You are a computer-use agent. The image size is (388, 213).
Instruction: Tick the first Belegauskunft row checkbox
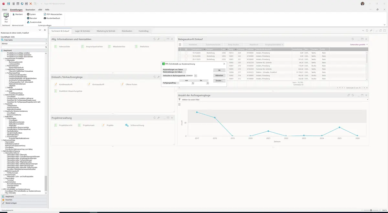[186, 53]
